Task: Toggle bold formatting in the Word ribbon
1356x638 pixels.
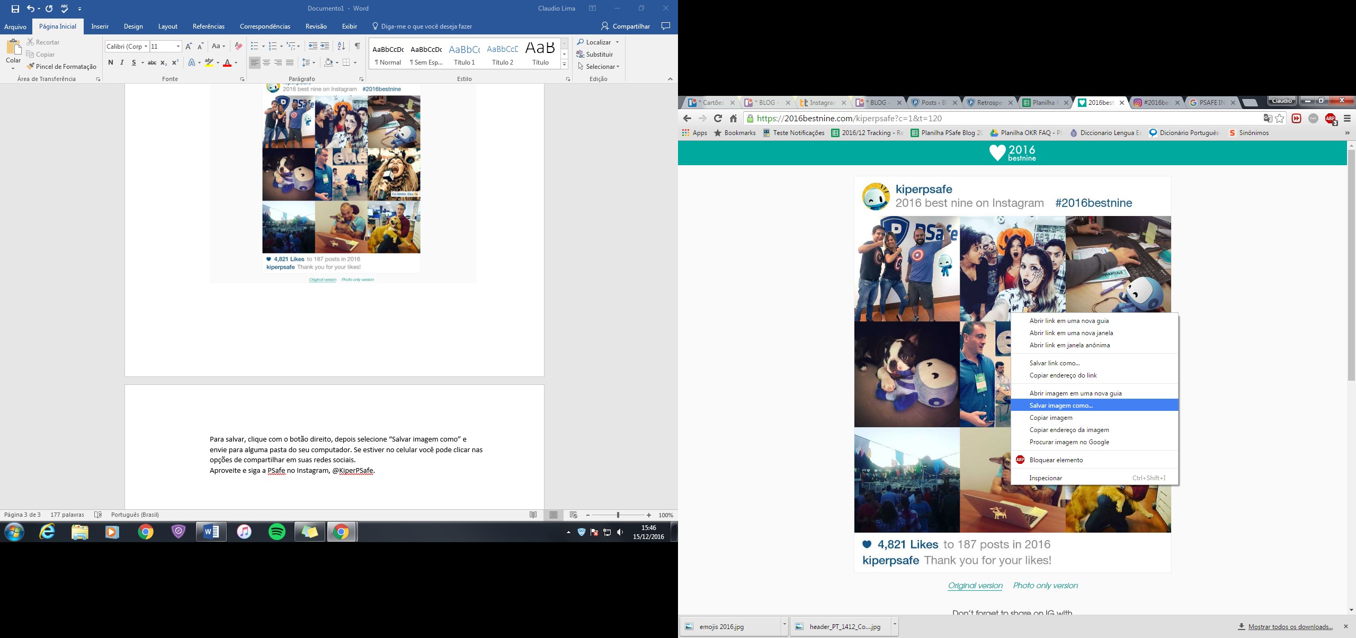Action: tap(110, 62)
